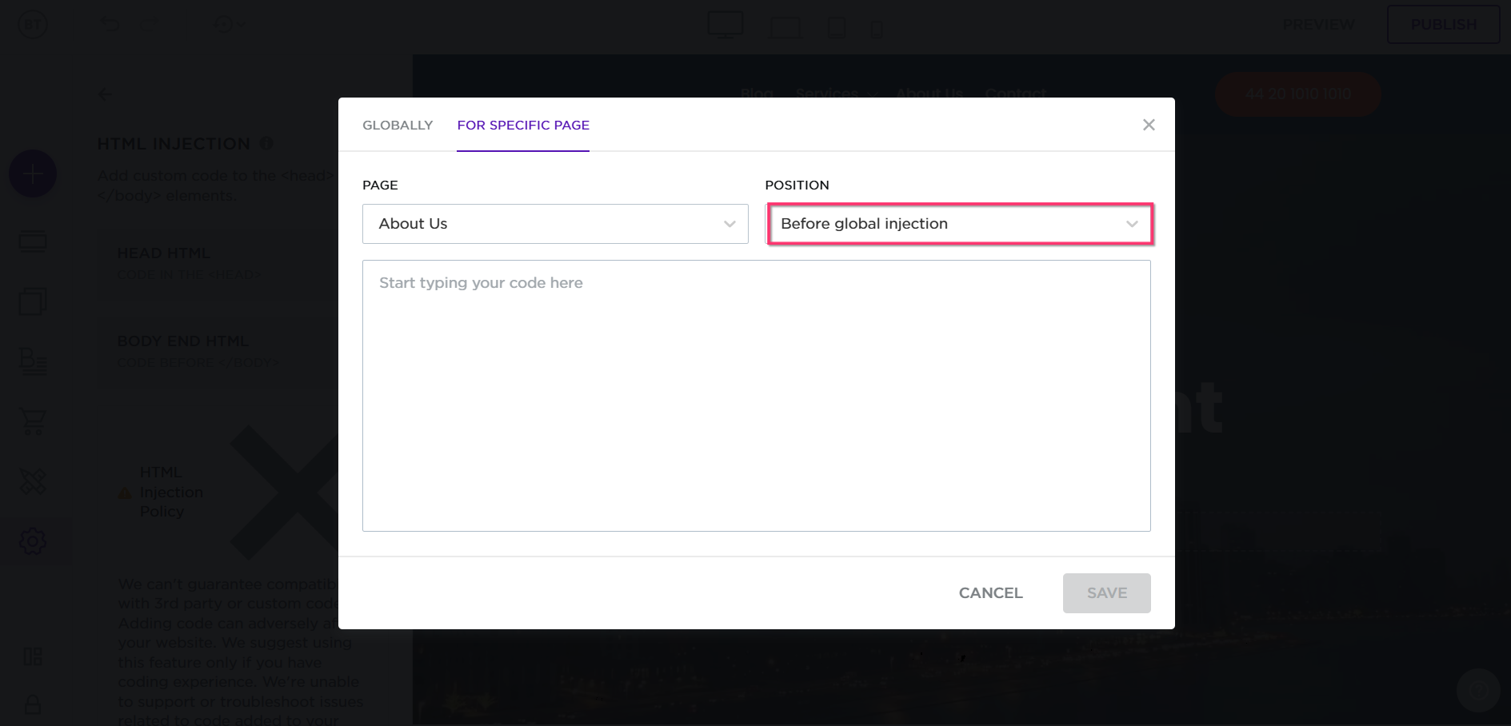Open the HTML Injection Policy notice

171,492
